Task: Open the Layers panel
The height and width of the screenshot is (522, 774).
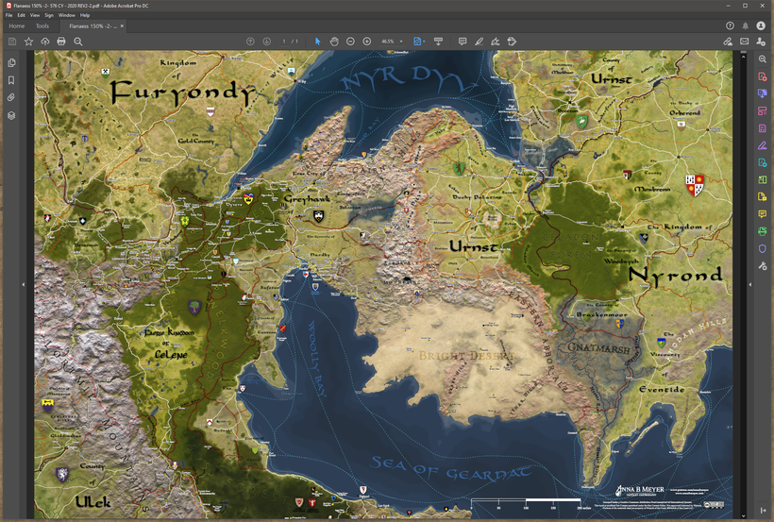Action: click(x=11, y=115)
